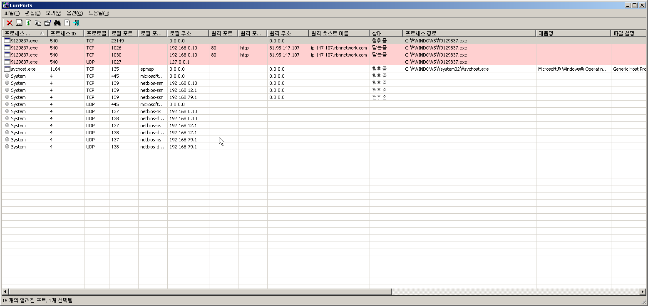Click 닫는중 state in port 1026 row
648x306 pixels.
point(379,48)
